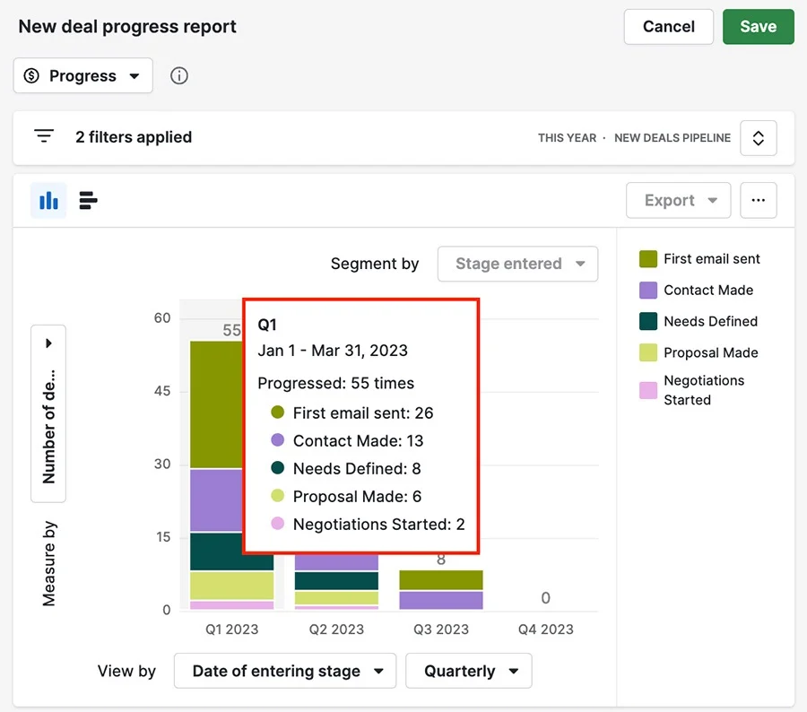Open the Date of entering stage dropdown
807x712 pixels.
click(x=285, y=671)
